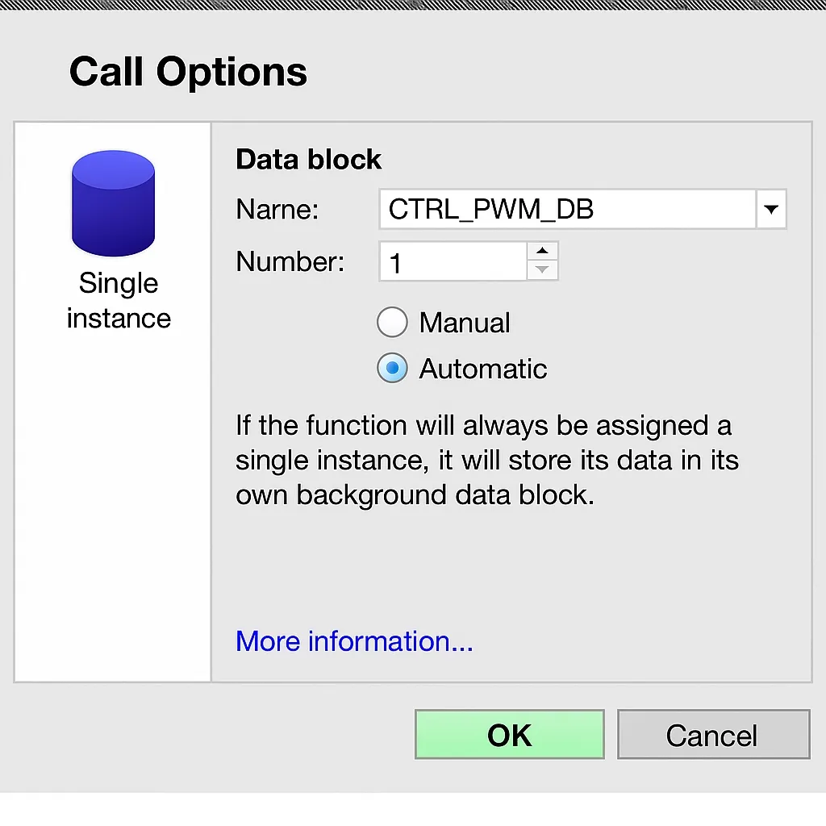826x826 pixels.
Task: Click the Number spinner up arrow
Action: 544,251
